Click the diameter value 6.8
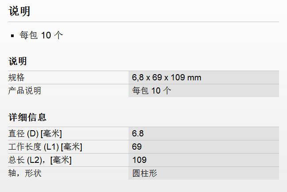Image resolution: width=287 pixels, height=192 pixels. click(138, 134)
